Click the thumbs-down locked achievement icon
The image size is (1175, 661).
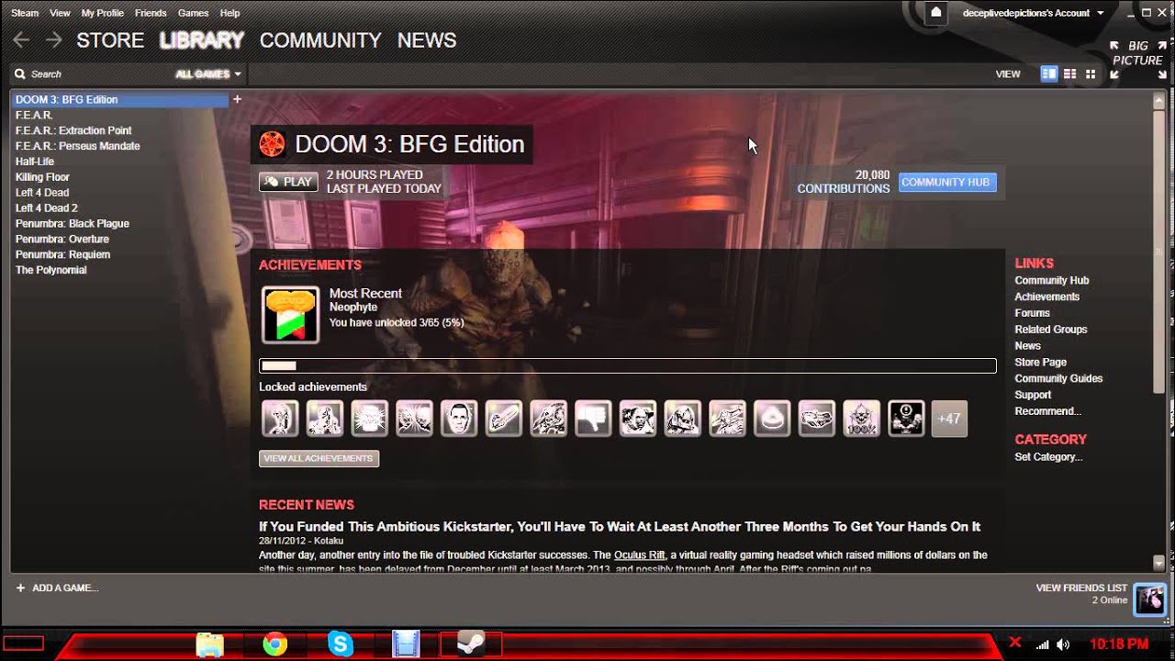point(593,419)
